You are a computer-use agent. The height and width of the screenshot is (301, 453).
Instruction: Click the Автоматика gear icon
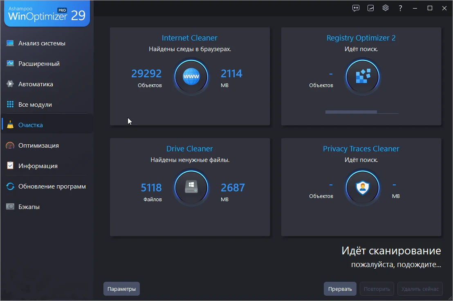(10, 84)
